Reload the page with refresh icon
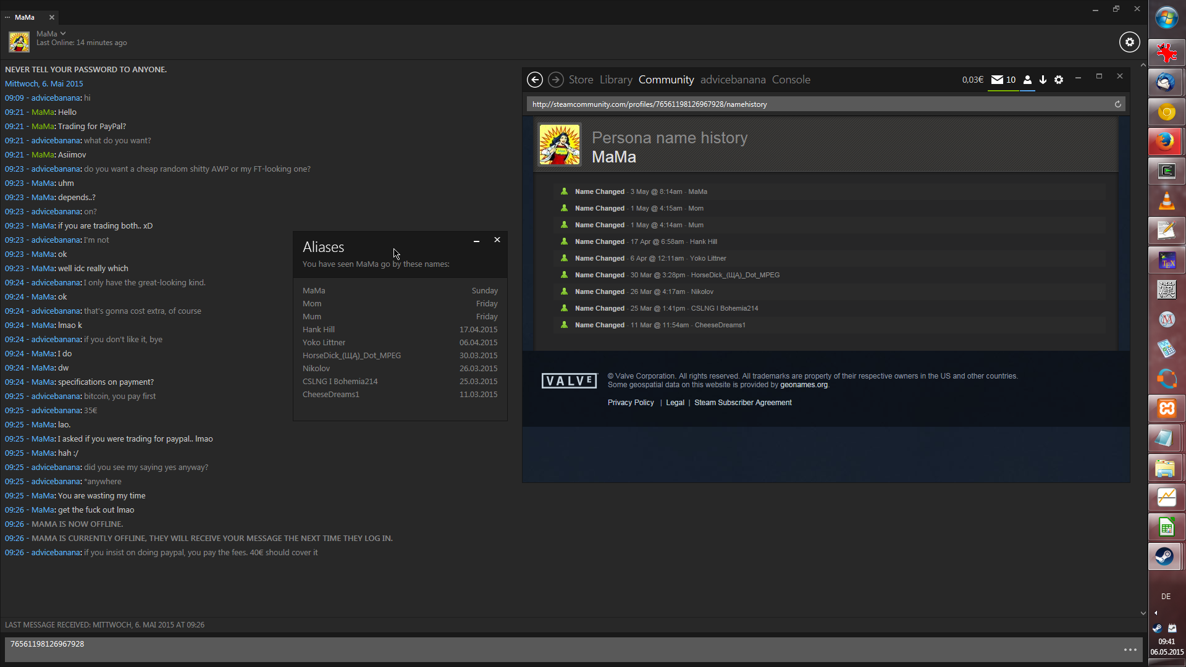The height and width of the screenshot is (667, 1186). pos(1117,104)
